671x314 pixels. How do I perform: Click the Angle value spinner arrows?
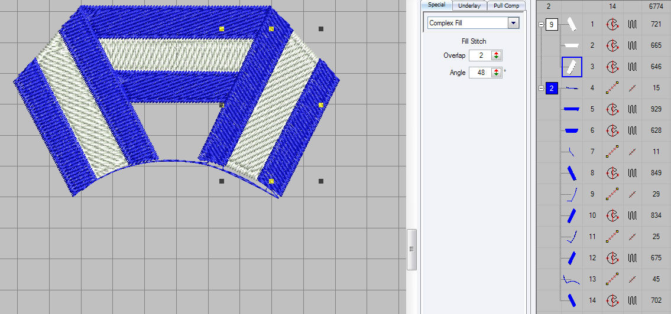[497, 73]
